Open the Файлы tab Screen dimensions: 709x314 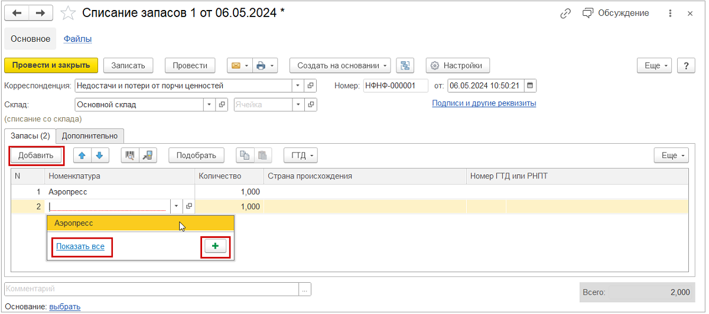77,39
